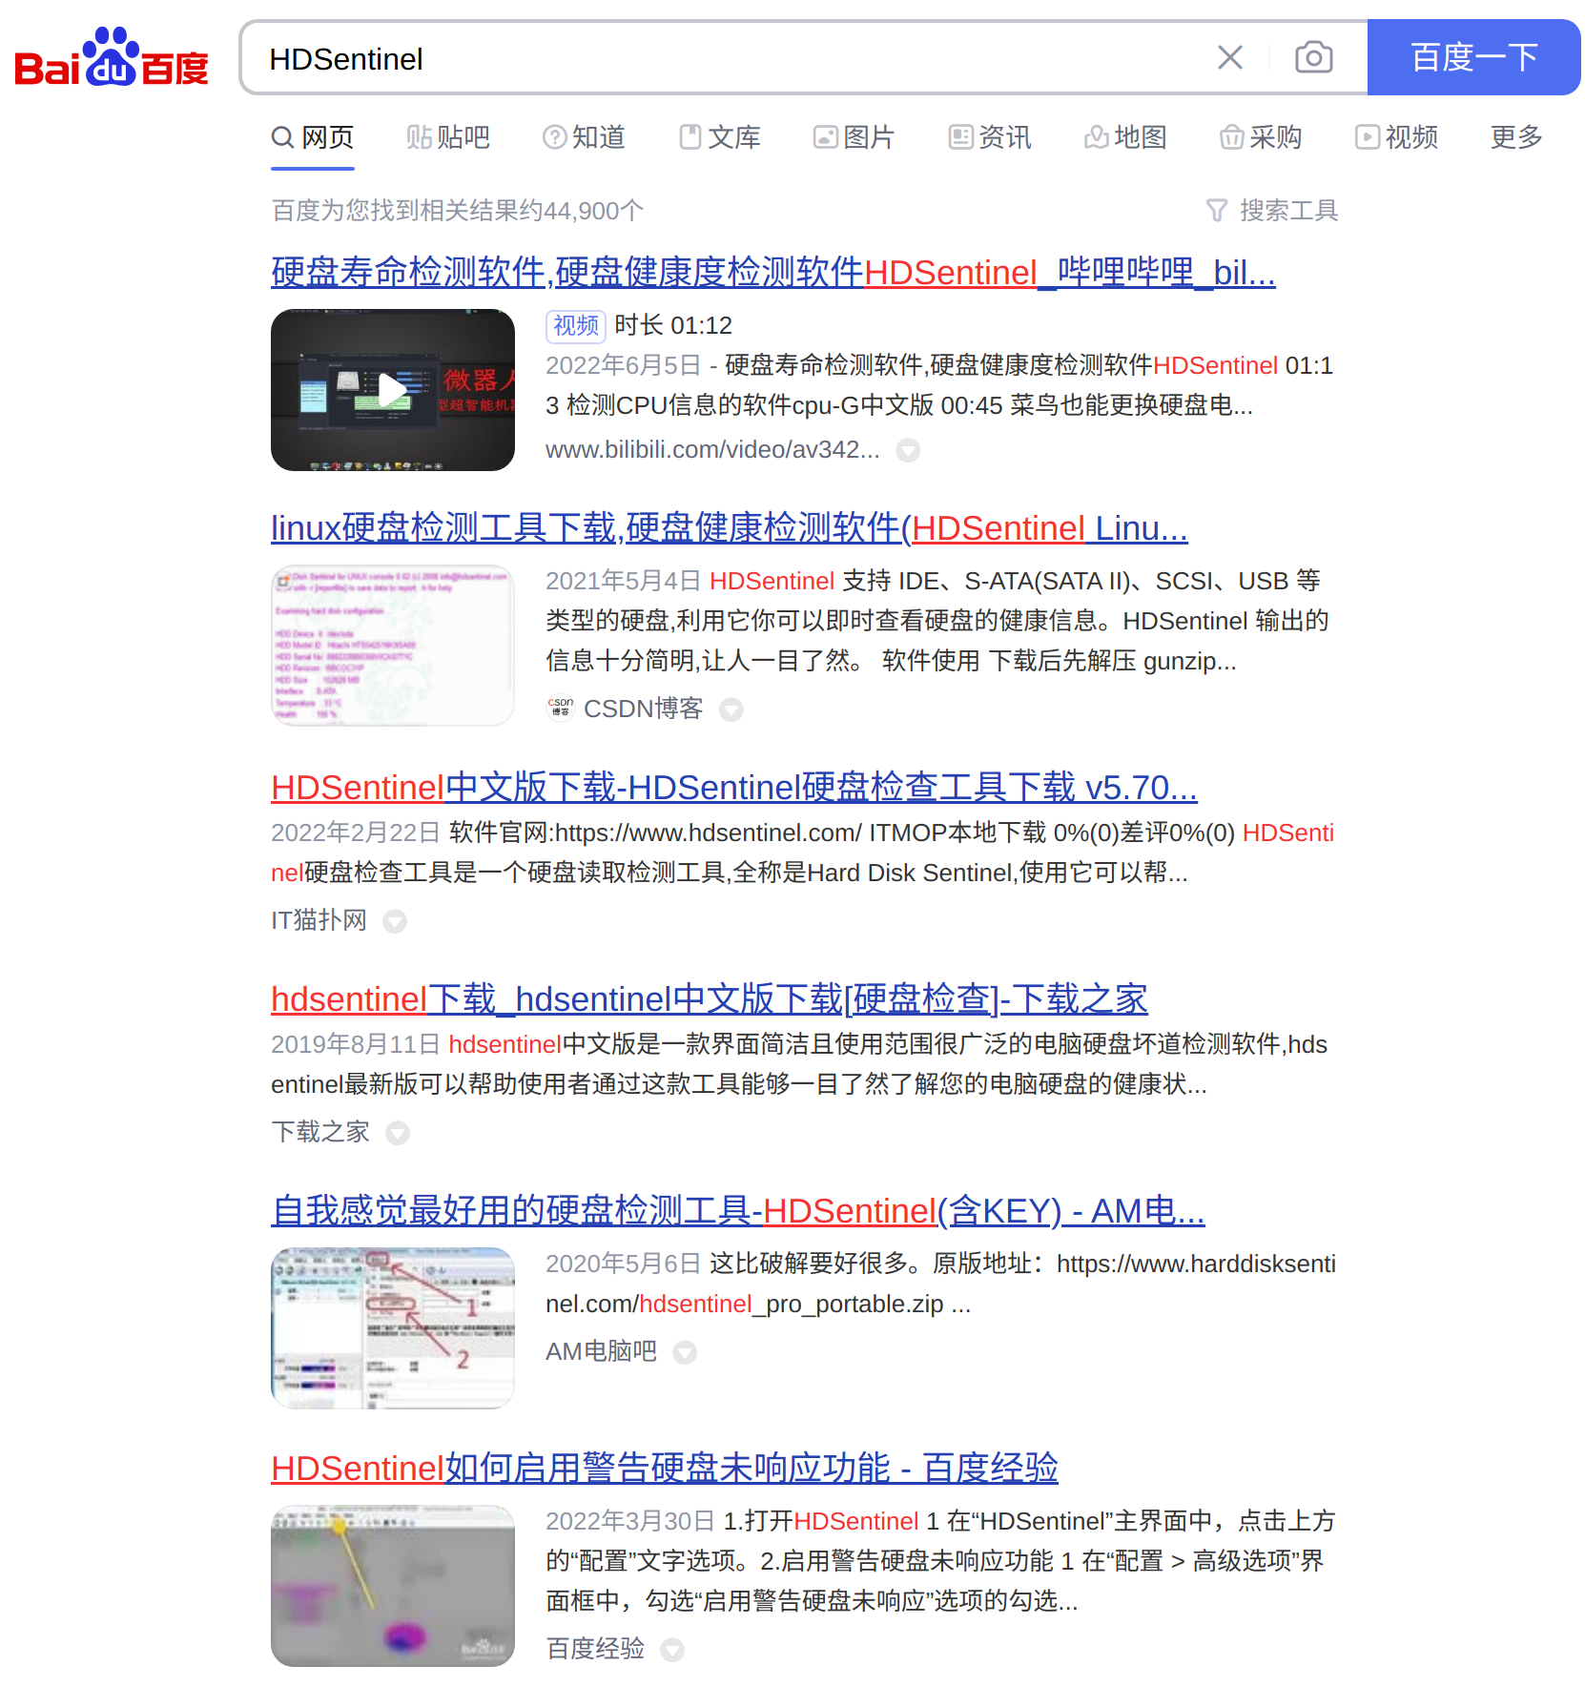
Task: Click the results count text 约44,900个
Action: click(x=458, y=211)
